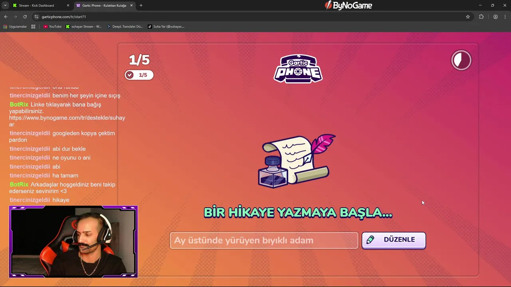Click chat message 'ha tamam'
The height and width of the screenshot is (287, 511).
pos(65,175)
